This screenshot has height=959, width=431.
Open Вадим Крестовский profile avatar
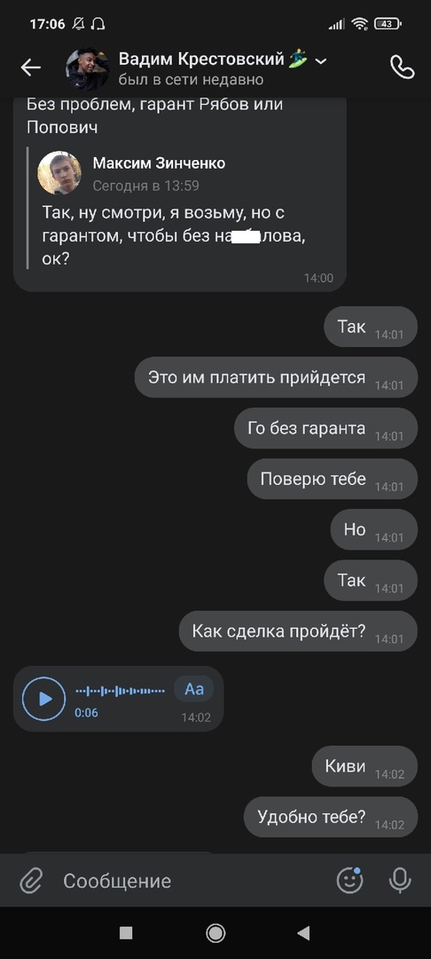point(88,68)
